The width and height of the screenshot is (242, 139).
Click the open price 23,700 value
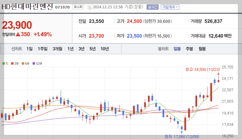pyautogui.click(x=96, y=36)
